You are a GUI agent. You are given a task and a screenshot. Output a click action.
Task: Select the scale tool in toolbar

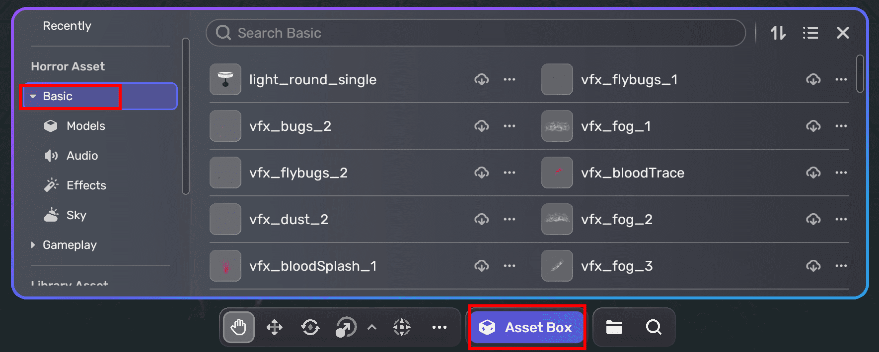click(x=346, y=327)
